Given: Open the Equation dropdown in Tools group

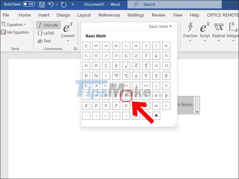Looking at the screenshot, I should 14,24.
